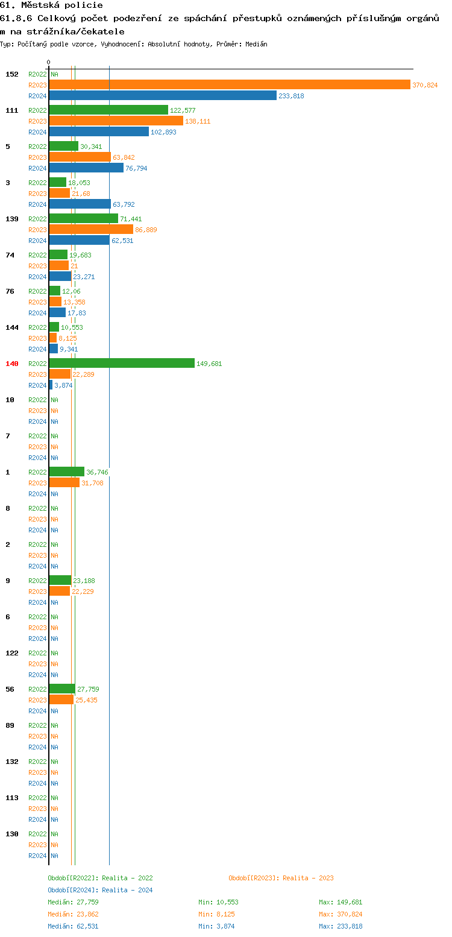
Task: Click the orange R2023 bar valued 370,824
Action: click(x=229, y=85)
